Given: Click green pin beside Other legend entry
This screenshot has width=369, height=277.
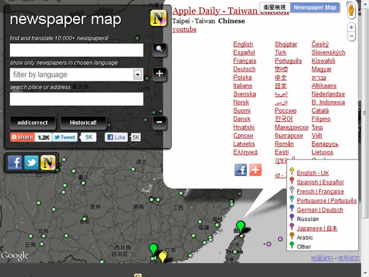Looking at the screenshot, I should point(292,245).
